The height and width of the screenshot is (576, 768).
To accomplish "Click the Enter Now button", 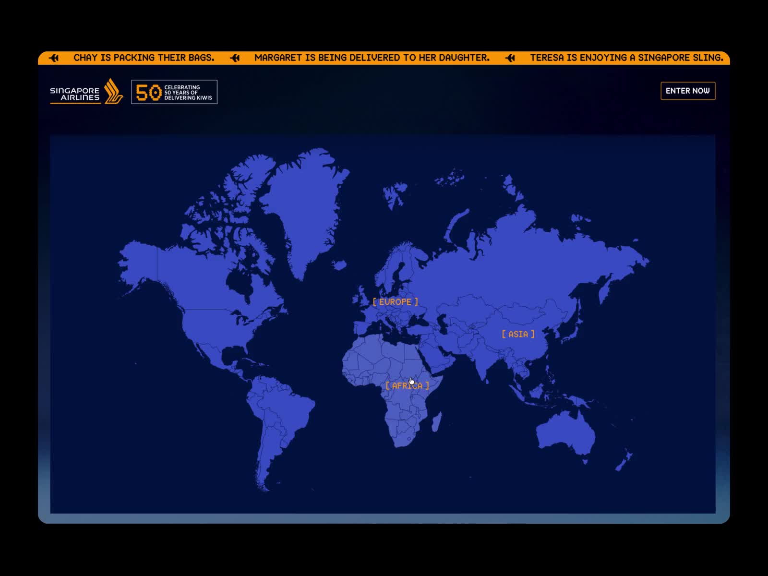I will point(688,91).
